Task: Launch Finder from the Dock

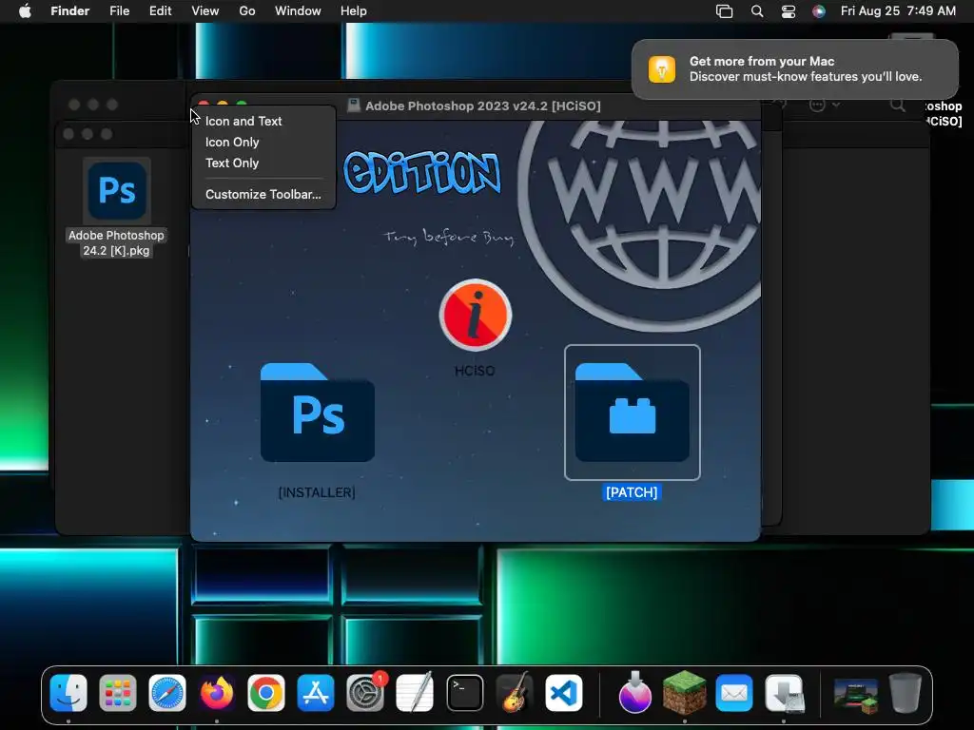Action: 68,693
